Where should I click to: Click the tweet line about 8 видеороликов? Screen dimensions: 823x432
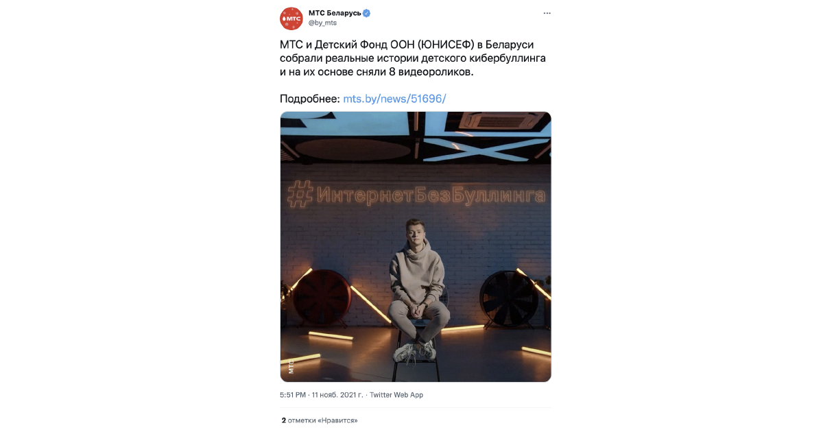[x=377, y=72]
